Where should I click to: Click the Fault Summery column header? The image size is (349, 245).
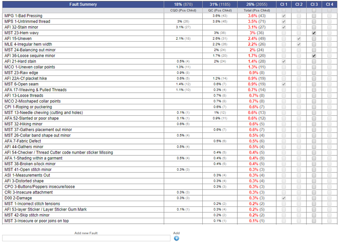click(83, 4)
